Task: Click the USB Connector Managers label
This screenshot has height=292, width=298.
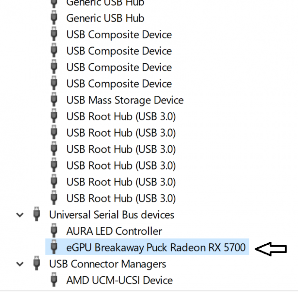Action: [107, 264]
